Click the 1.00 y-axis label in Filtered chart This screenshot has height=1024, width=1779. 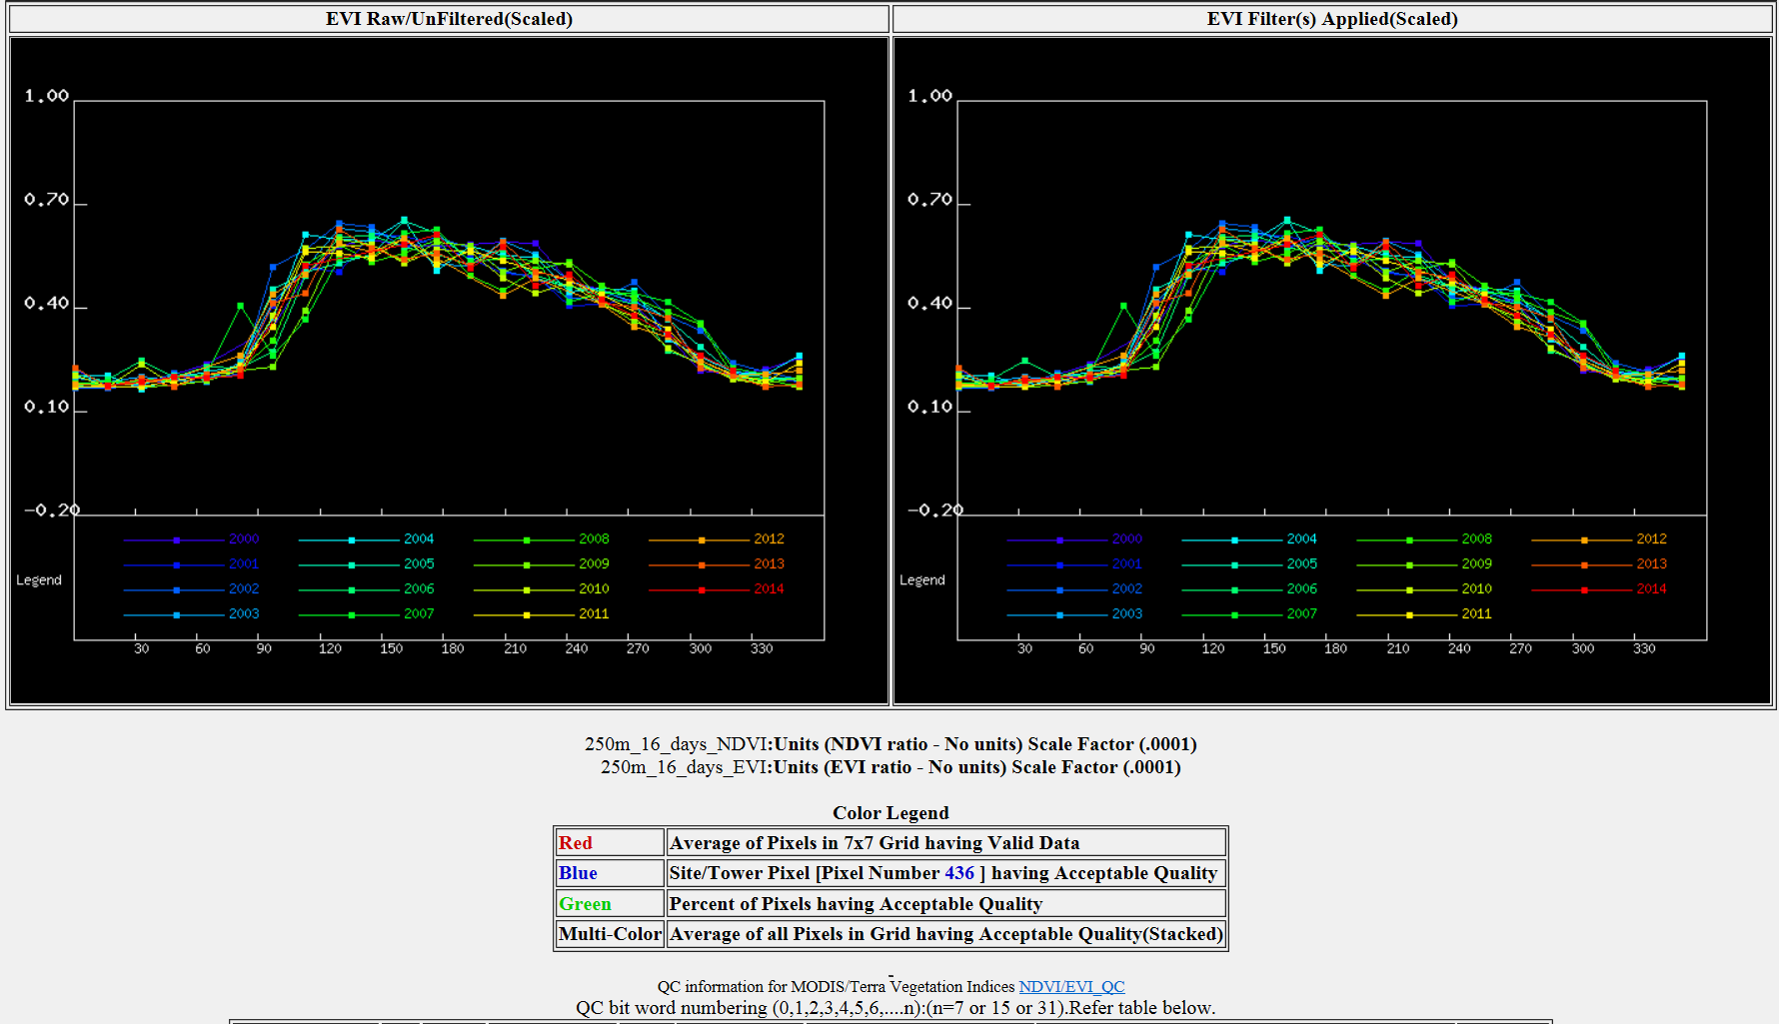(x=929, y=96)
